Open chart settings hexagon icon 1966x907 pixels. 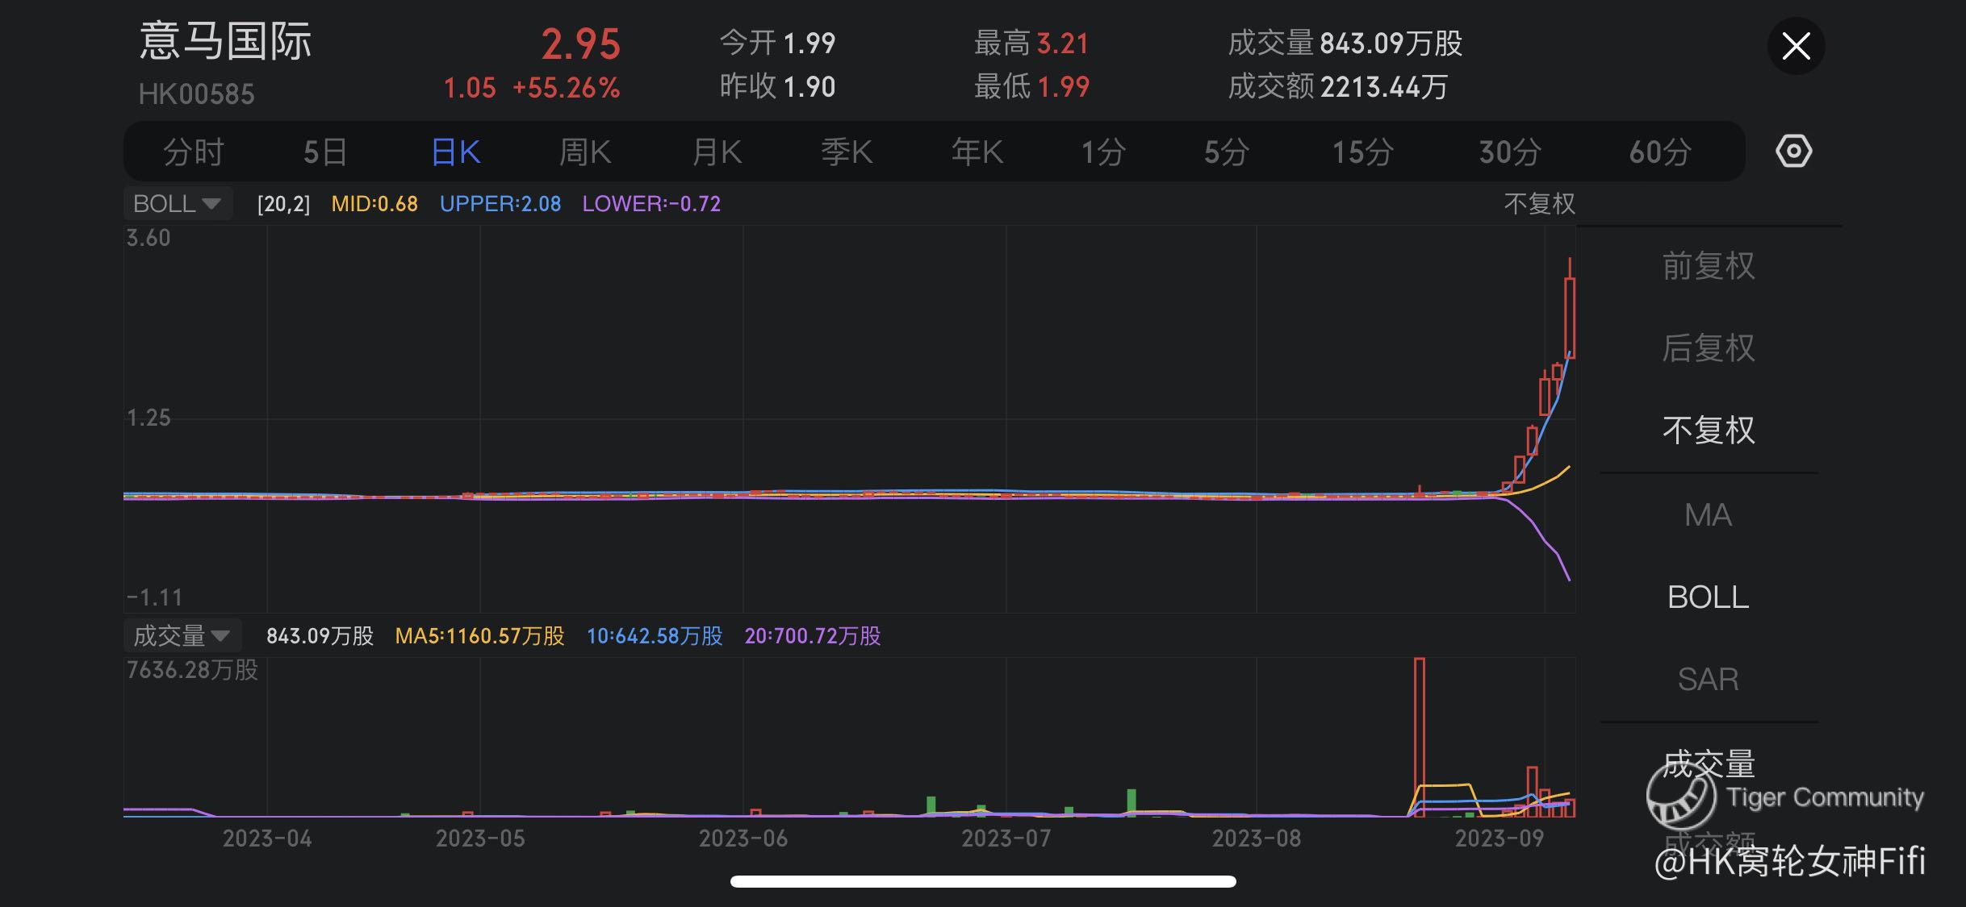pyautogui.click(x=1793, y=152)
